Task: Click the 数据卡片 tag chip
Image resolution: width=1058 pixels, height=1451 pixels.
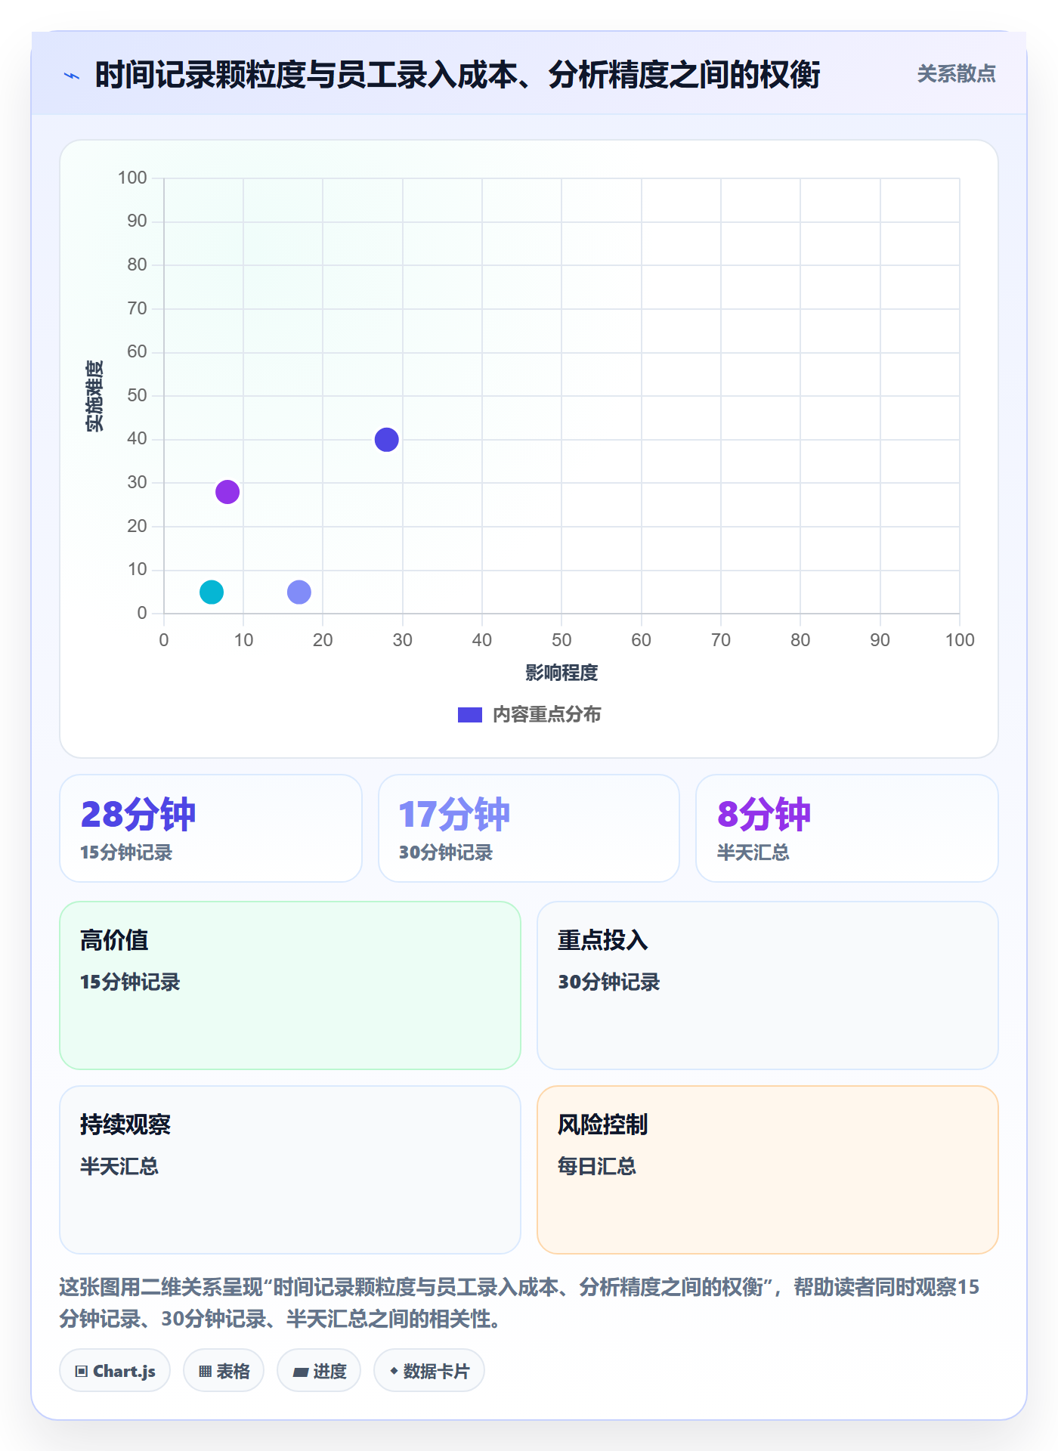Action: click(x=429, y=1371)
